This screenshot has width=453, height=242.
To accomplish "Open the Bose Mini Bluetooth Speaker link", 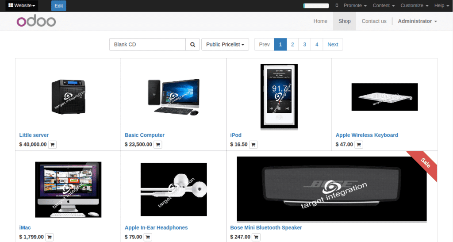I will coord(266,227).
